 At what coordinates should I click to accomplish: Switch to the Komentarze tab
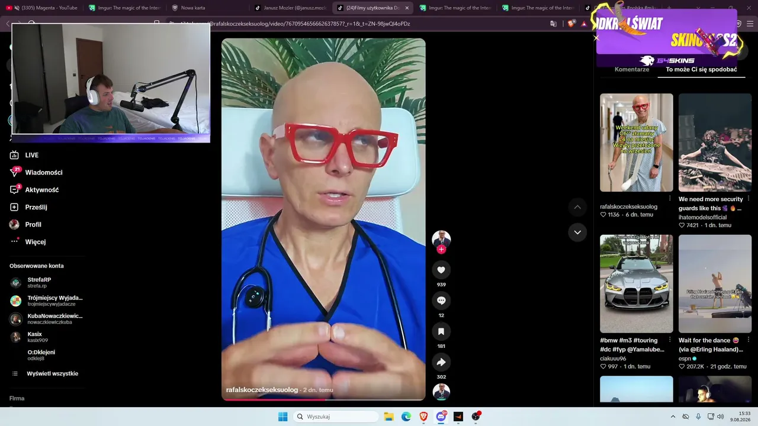click(x=632, y=69)
